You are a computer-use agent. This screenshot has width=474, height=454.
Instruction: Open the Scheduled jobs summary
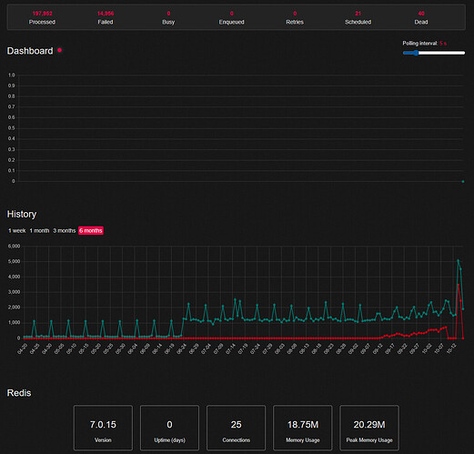pos(358,17)
